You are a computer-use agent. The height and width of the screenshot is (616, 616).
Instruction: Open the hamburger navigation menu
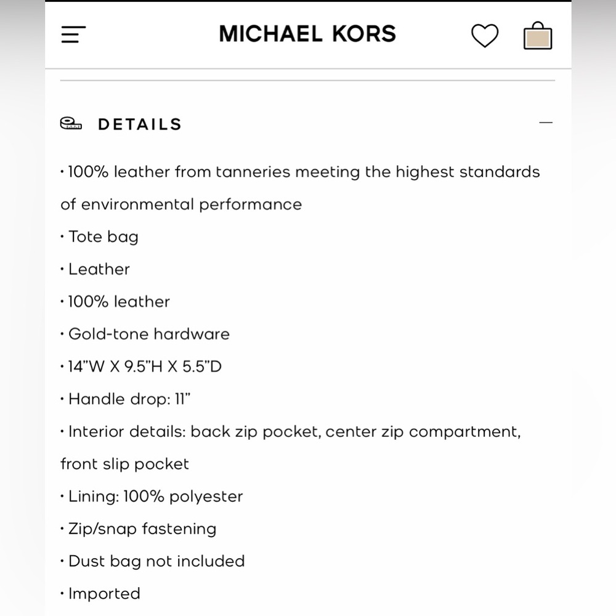73,34
